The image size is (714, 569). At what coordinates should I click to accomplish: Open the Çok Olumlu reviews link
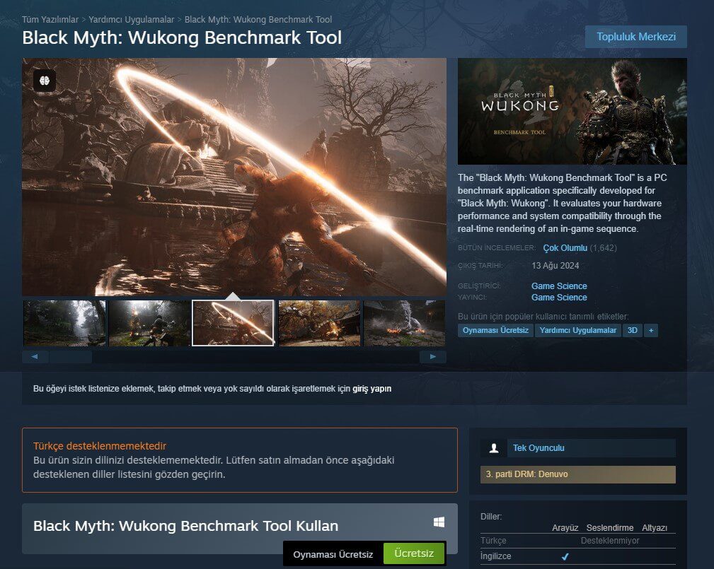coord(565,248)
